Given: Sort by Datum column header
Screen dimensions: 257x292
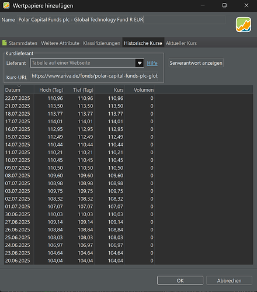Looking at the screenshot, I should coord(19,90).
